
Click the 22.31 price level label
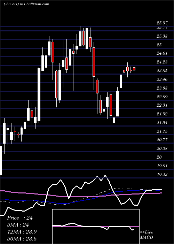coord(162,105)
